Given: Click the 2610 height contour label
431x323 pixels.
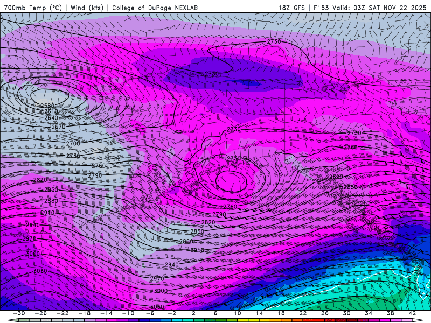Looking at the screenshot, I should tap(51, 111).
